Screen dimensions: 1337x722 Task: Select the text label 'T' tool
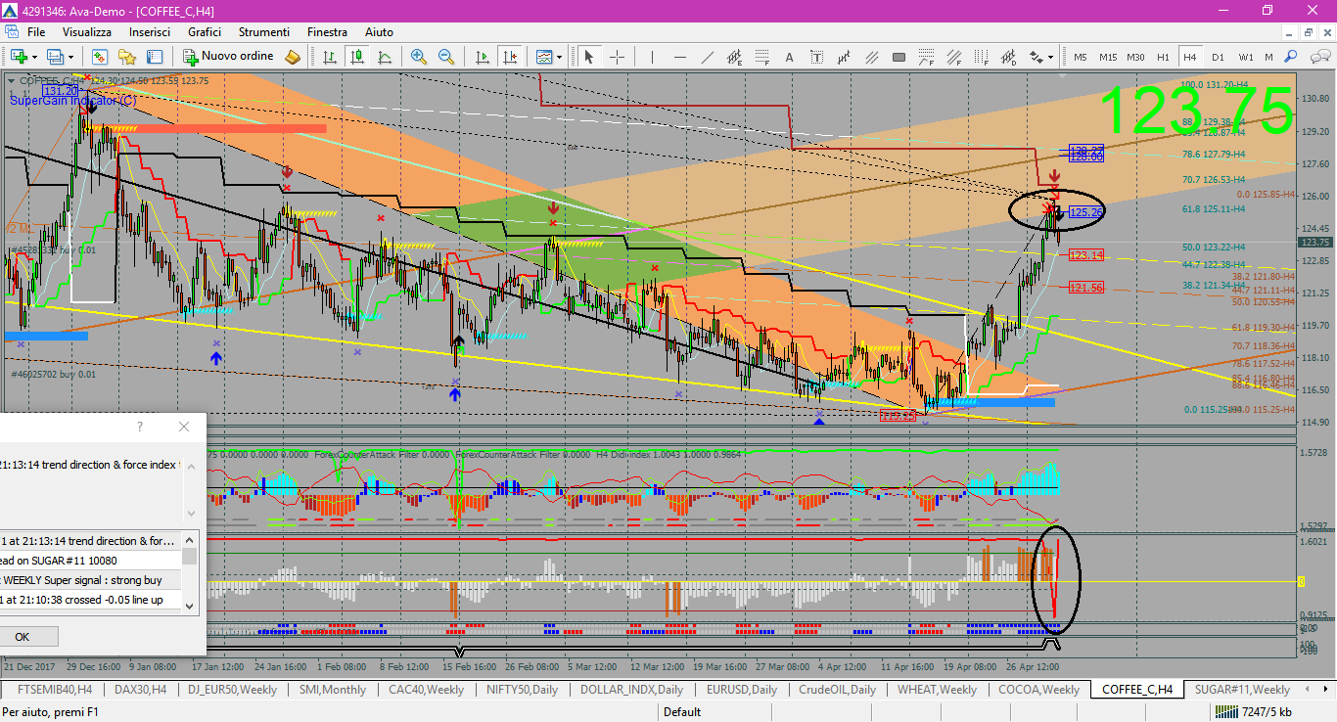817,57
